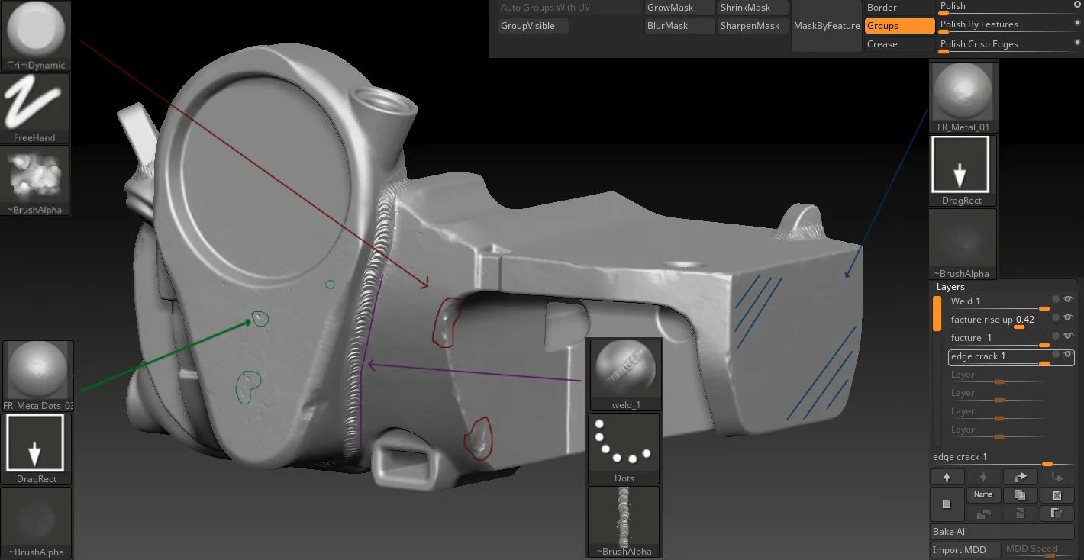Adjust the MDD Speed slider
The height and width of the screenshot is (560, 1084).
click(1039, 550)
